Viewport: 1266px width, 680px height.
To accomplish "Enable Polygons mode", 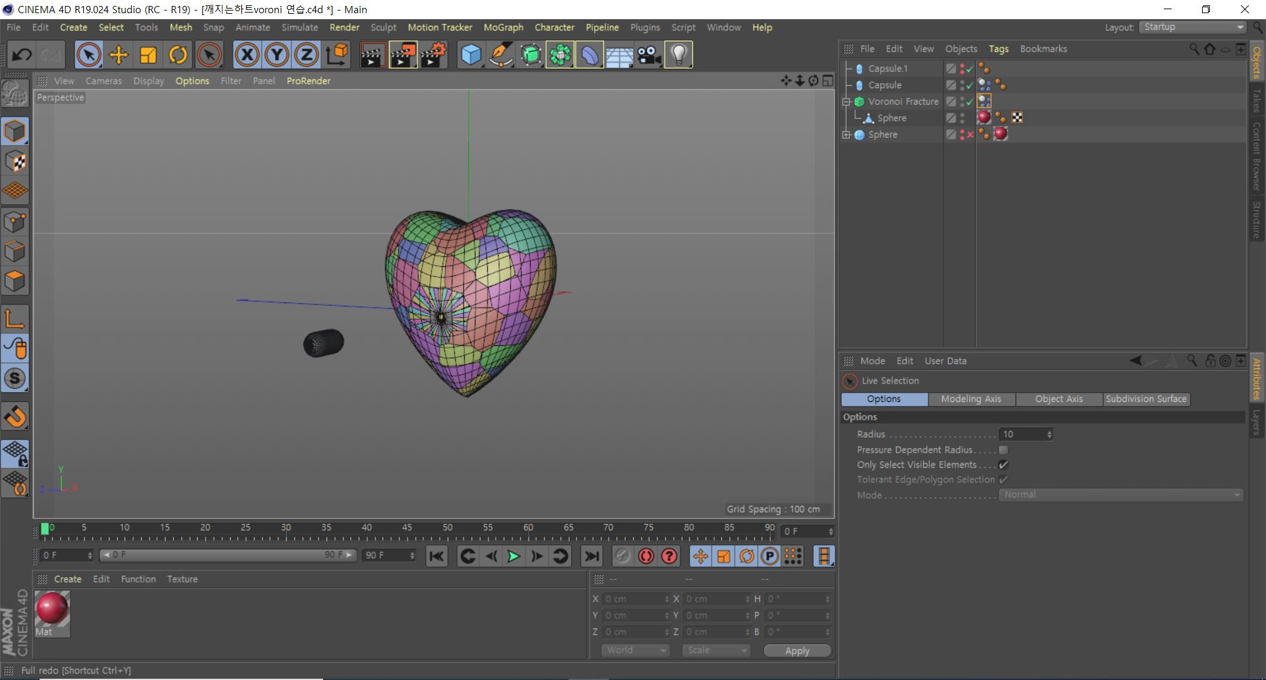I will (x=15, y=281).
